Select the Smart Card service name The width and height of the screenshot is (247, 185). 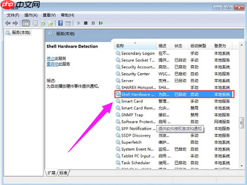point(132,101)
